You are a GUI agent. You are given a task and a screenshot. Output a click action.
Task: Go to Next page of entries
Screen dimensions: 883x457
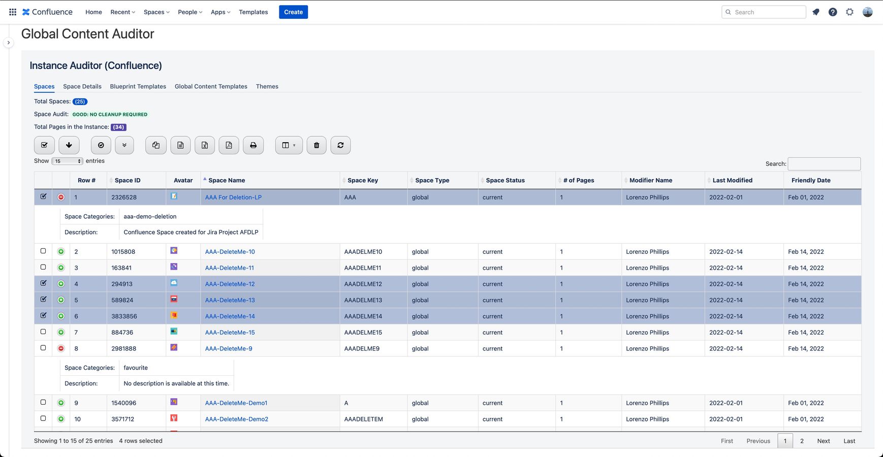(x=824, y=441)
